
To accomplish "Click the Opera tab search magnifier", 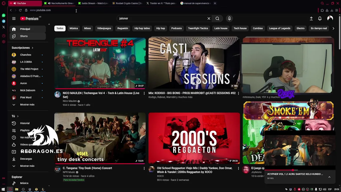I will 322,3.
